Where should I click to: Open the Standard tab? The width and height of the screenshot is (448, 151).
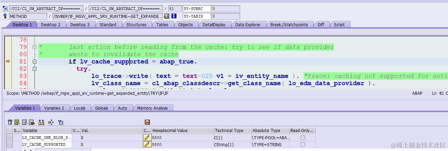click(108, 24)
